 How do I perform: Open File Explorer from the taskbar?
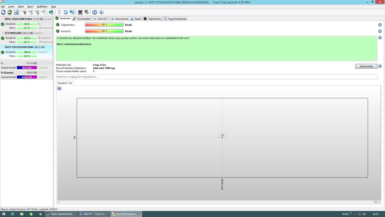(x=22, y=214)
